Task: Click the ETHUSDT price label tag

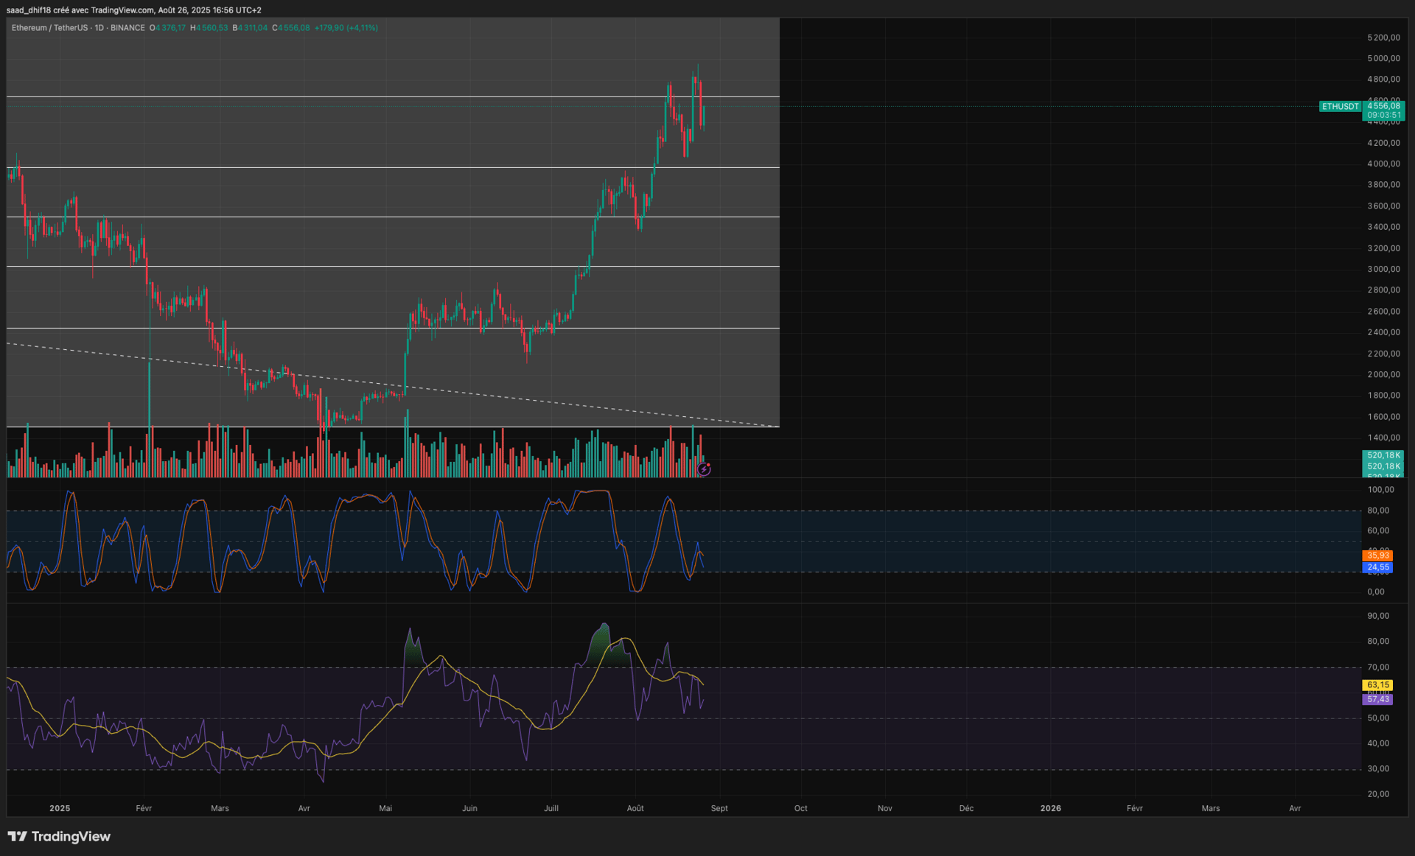Action: click(x=1339, y=107)
